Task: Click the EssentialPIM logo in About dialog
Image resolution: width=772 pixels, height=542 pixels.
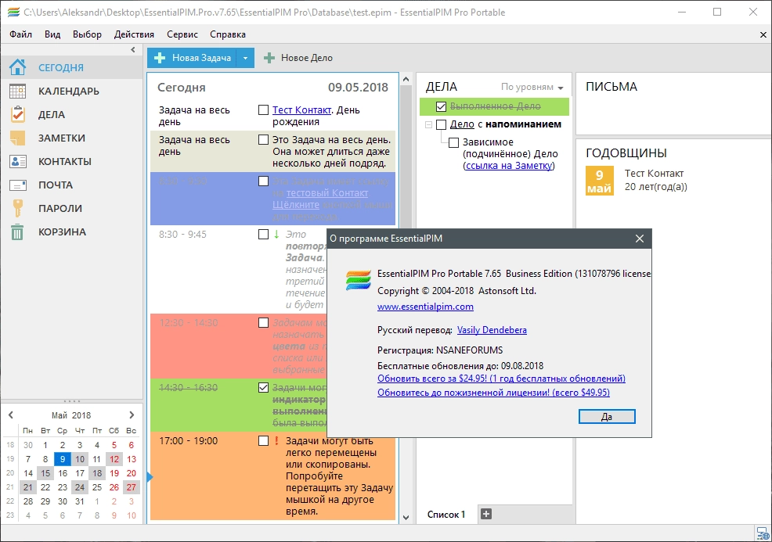Action: pos(359,280)
